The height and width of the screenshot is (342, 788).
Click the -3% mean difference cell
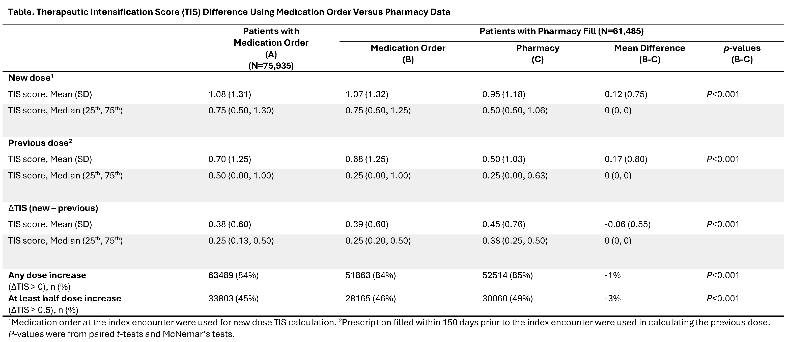click(x=612, y=299)
